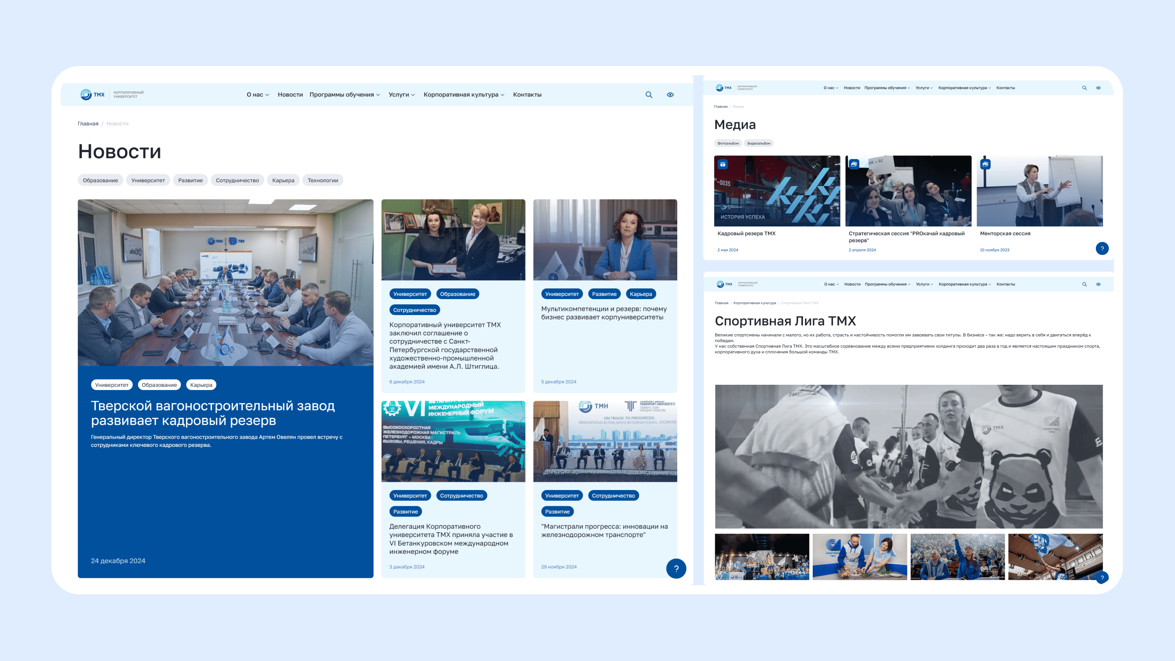Open article "Магистрали прогресса" headline
The image size is (1175, 661).
point(604,530)
